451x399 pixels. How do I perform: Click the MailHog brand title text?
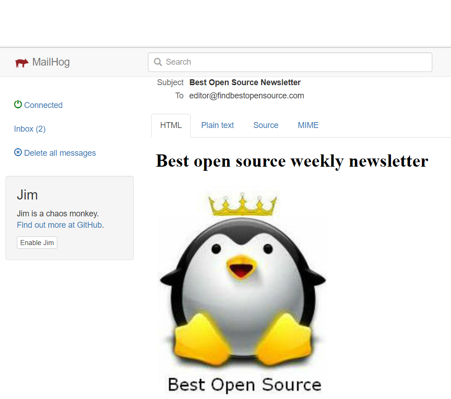(x=51, y=62)
